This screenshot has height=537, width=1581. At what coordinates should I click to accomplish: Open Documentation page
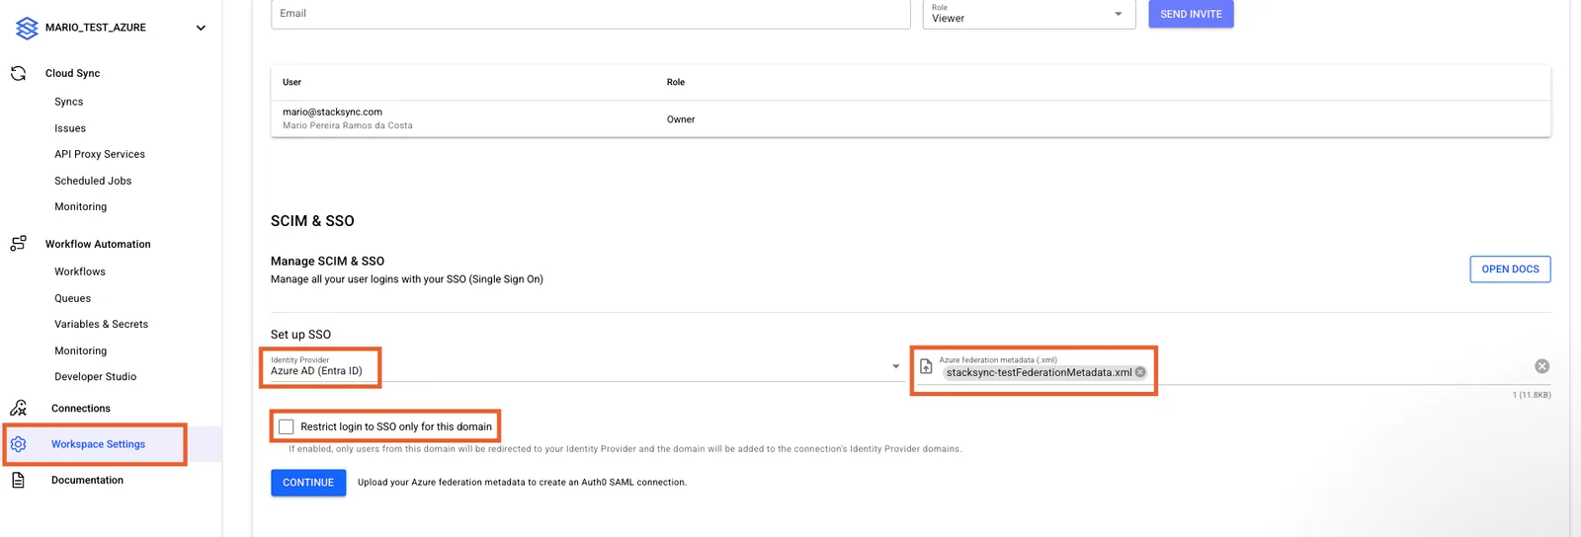point(87,480)
